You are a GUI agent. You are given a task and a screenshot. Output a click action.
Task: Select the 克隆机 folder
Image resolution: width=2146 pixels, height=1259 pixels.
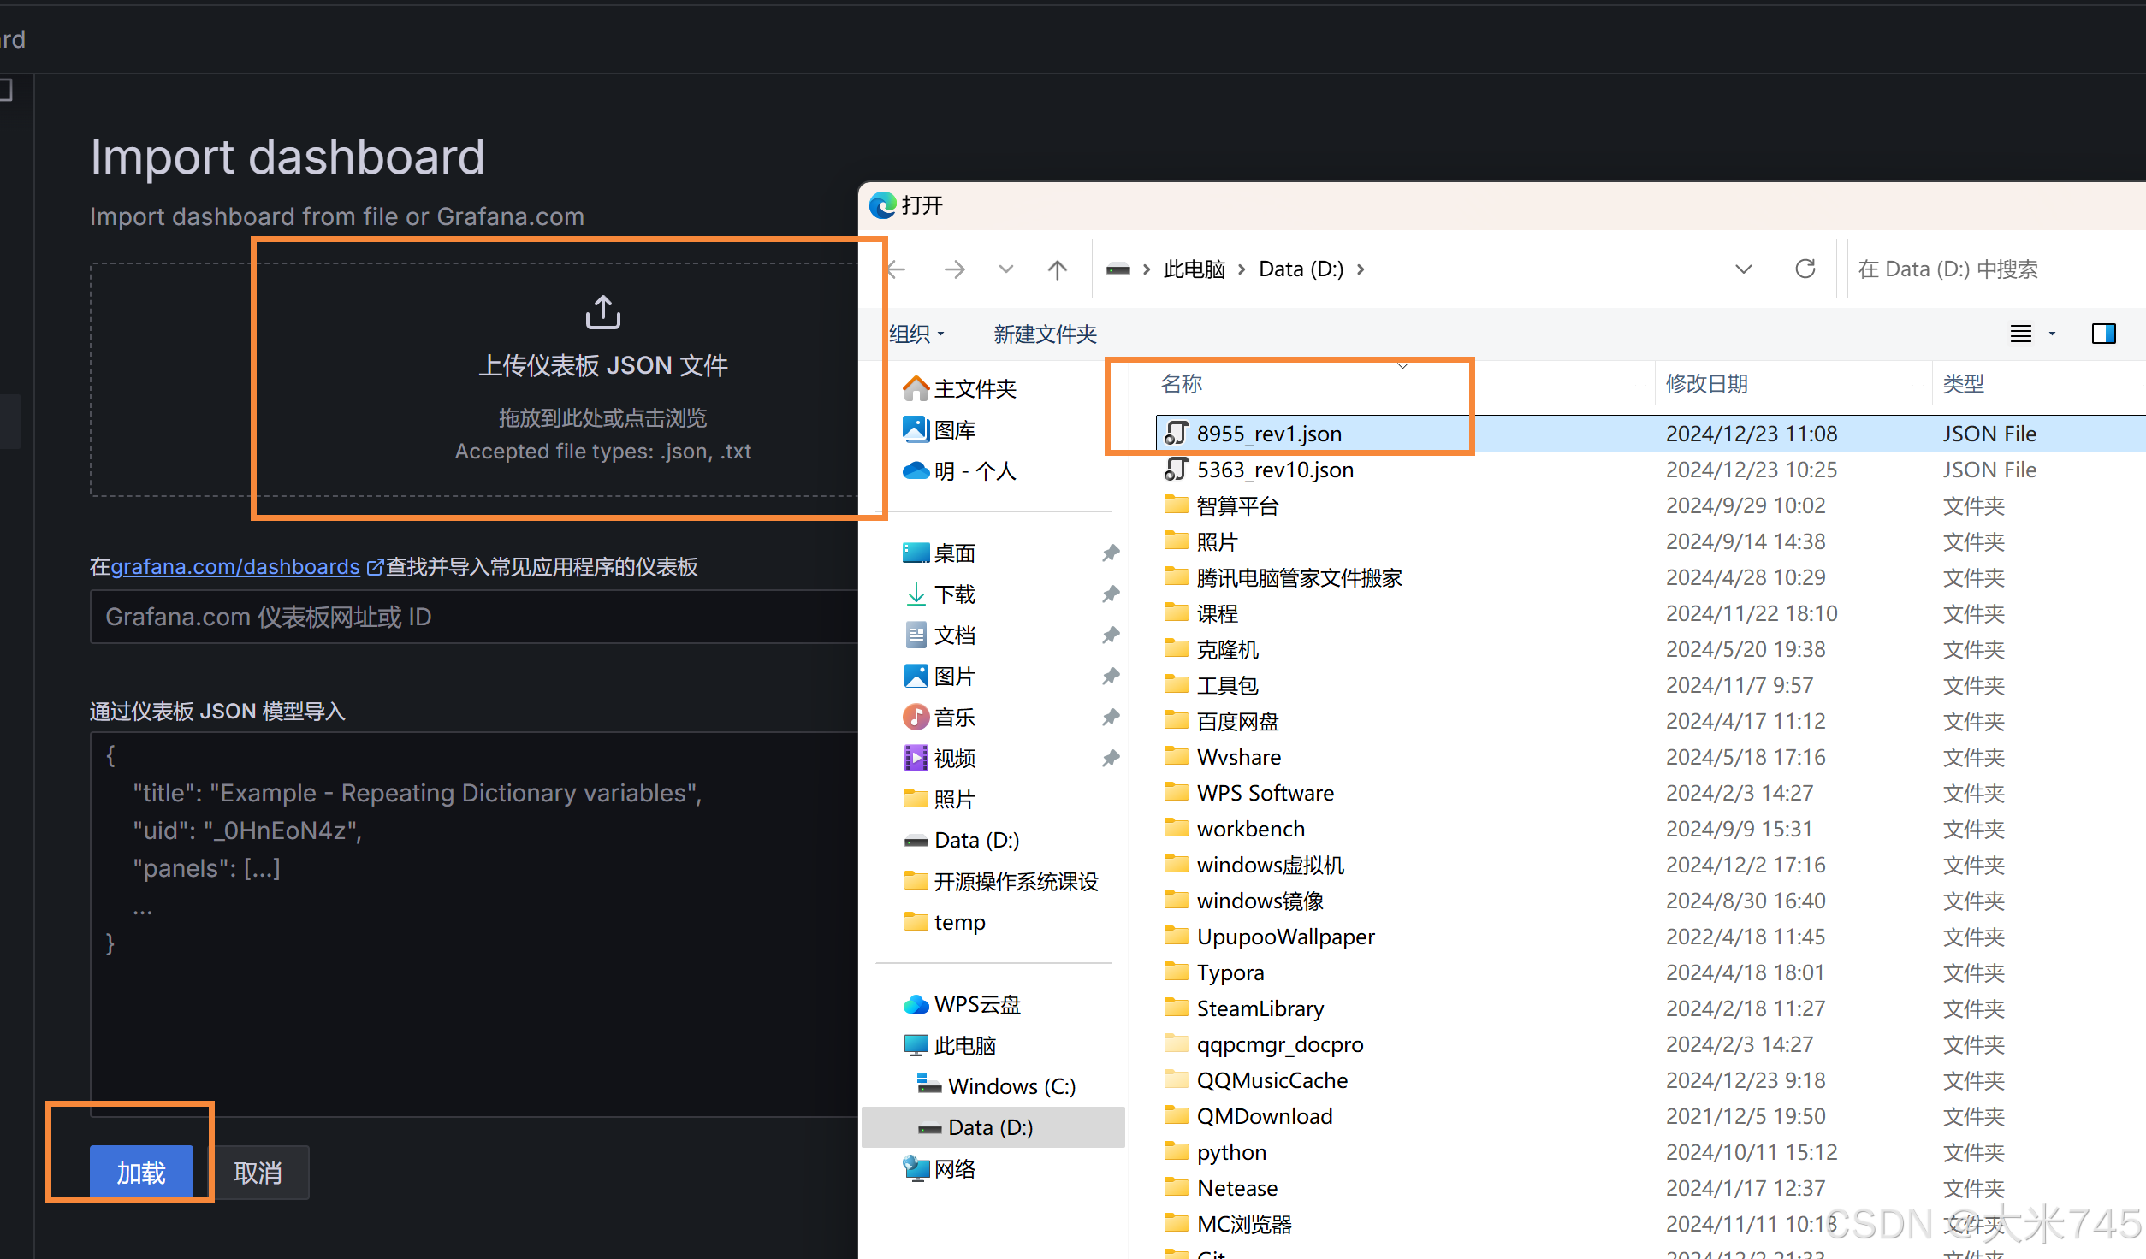coord(1227,649)
